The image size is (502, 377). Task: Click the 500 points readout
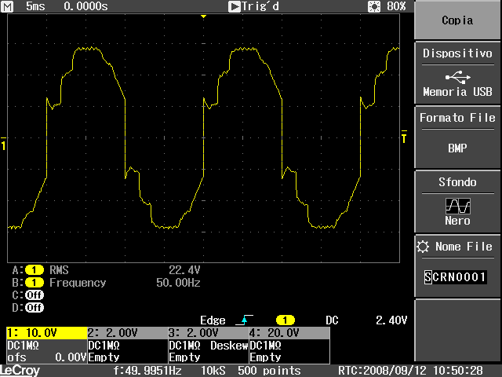click(x=269, y=371)
